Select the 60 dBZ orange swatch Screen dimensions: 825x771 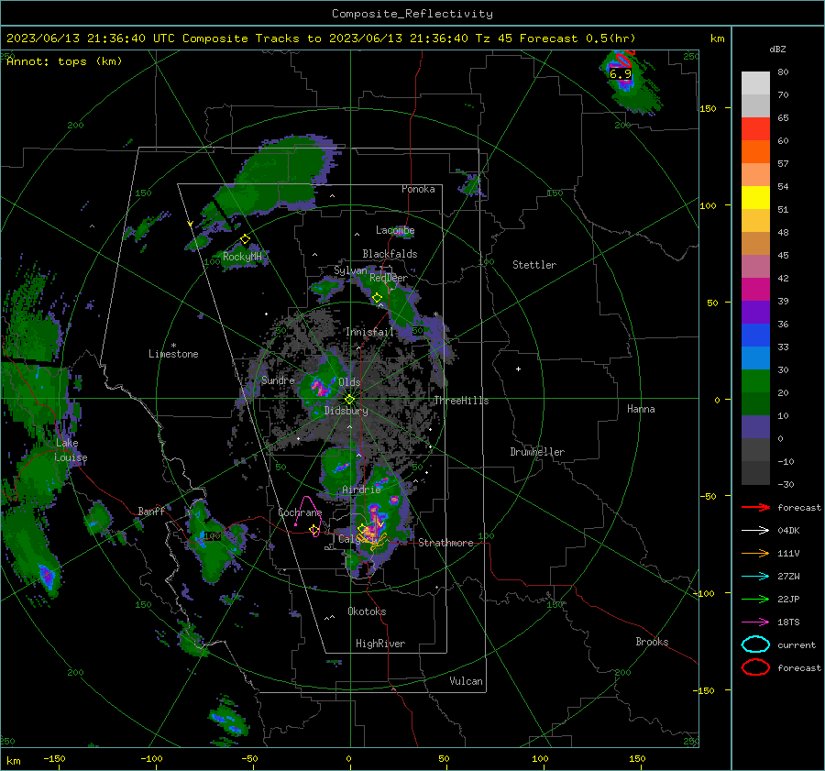[755, 151]
